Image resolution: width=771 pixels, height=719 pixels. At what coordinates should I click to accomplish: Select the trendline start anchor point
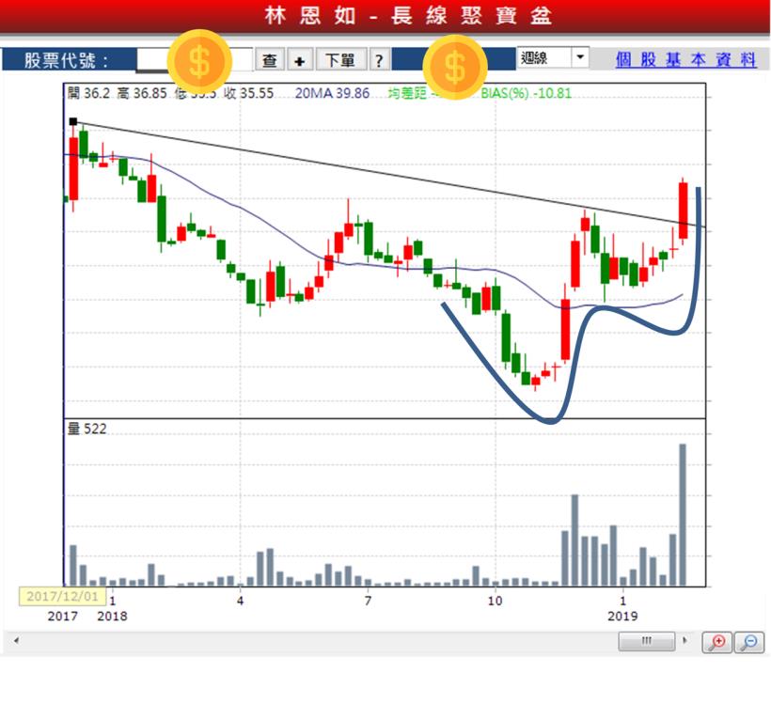tap(73, 121)
